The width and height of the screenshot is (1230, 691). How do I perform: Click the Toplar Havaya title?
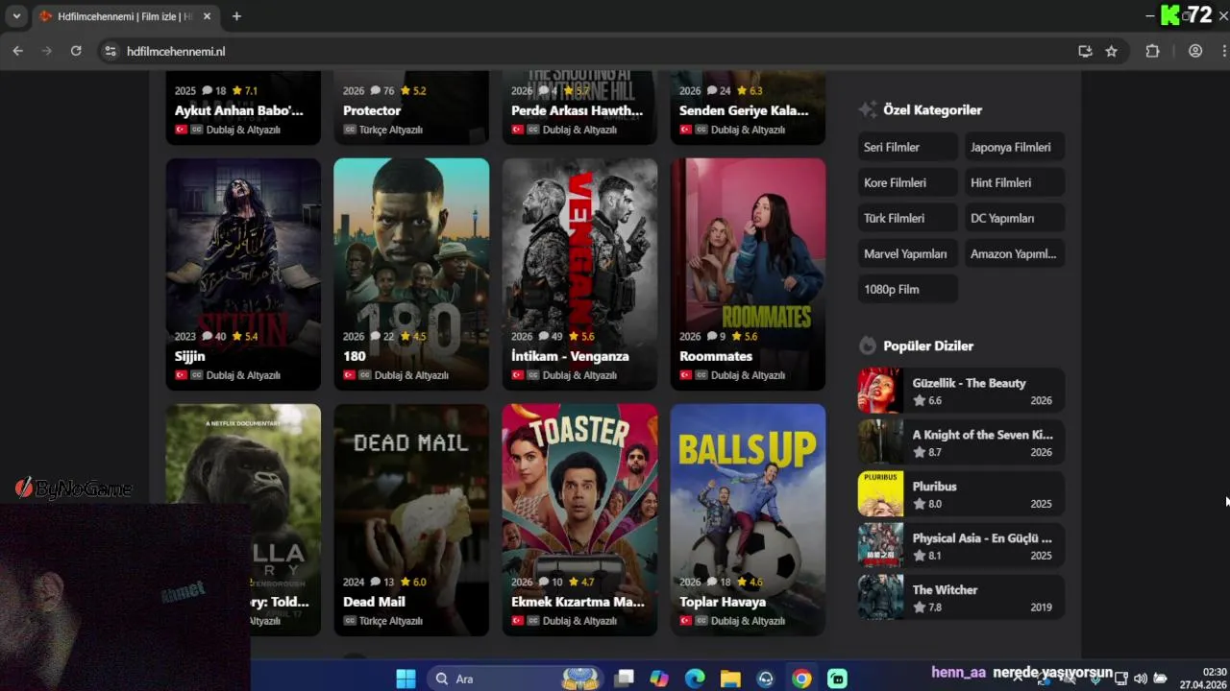(723, 602)
